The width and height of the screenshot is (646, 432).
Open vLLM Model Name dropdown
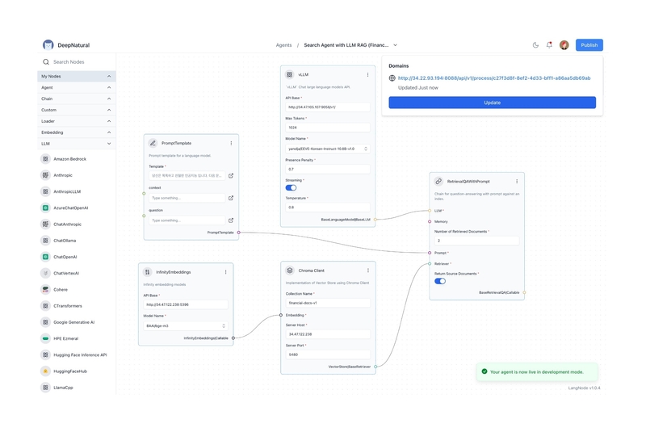(328, 149)
